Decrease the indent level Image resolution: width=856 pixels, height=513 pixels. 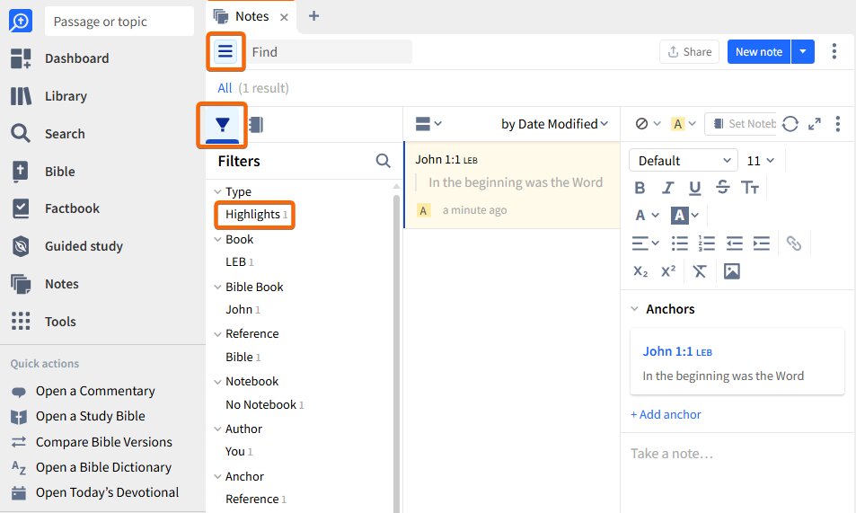coord(734,243)
